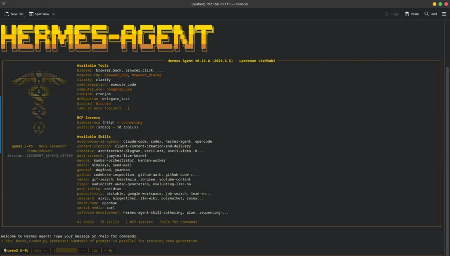Click the 'computer_use' orange tool name
Screen dimensions: 450x256
point(119,89)
